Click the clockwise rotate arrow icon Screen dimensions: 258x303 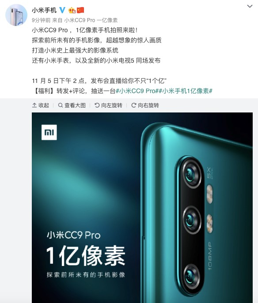tap(134, 105)
